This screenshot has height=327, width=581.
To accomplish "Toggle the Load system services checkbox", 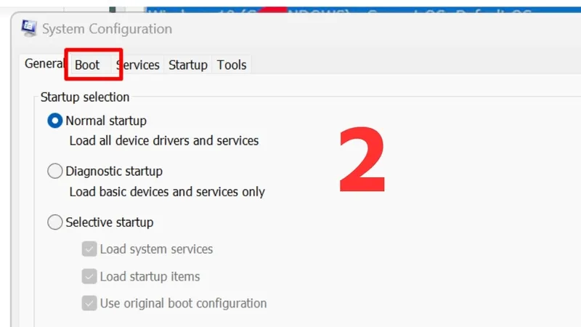I will coord(89,249).
